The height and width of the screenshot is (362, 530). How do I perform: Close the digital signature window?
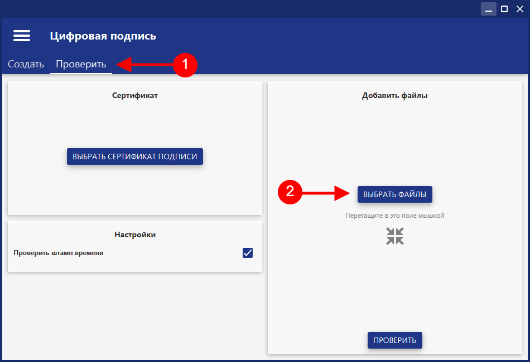(520, 9)
